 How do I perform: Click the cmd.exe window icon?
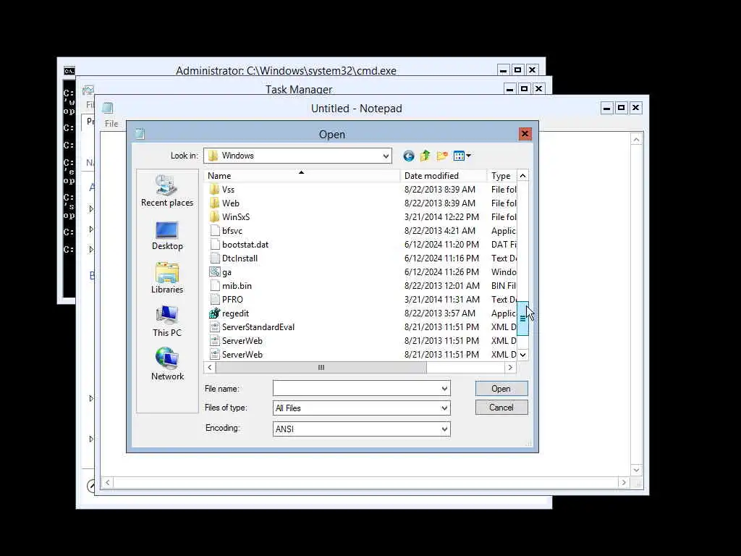[x=69, y=71]
